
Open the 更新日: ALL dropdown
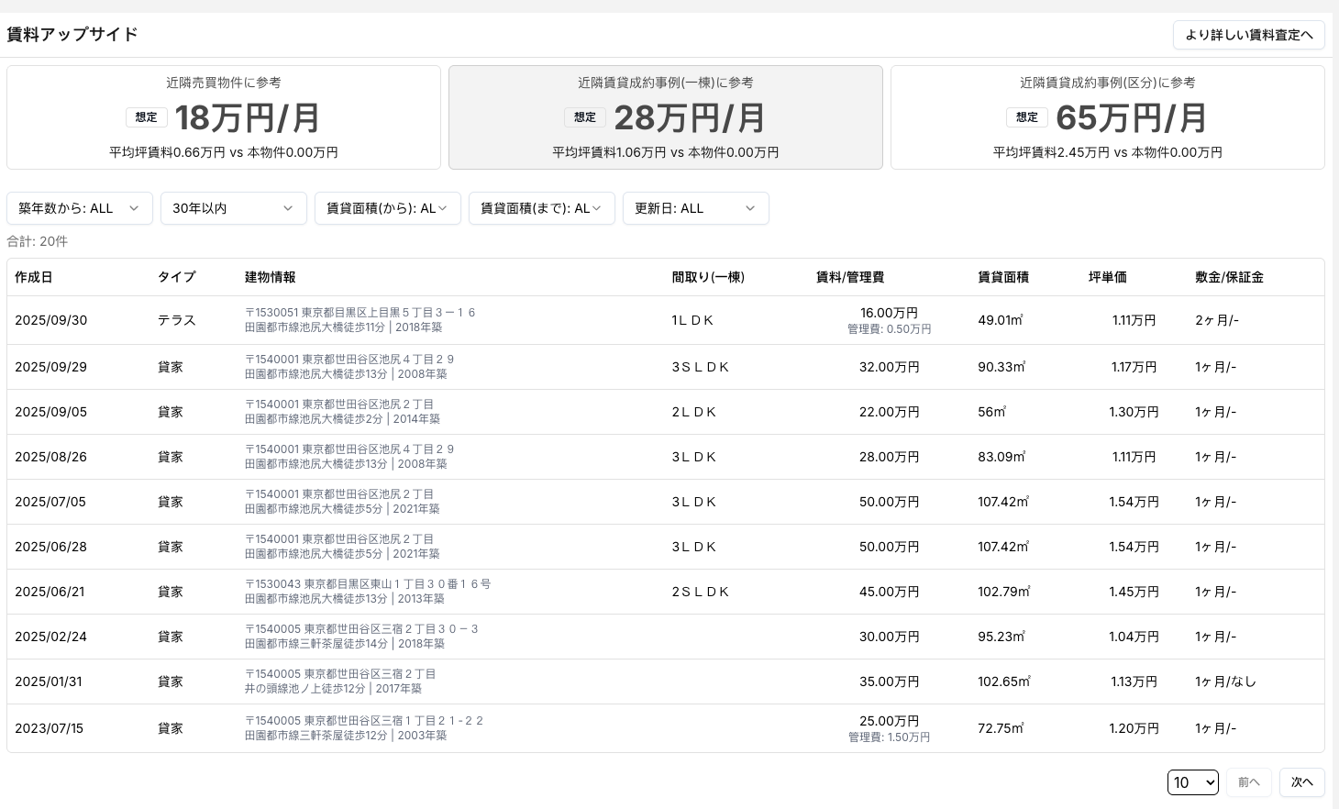[x=695, y=208]
